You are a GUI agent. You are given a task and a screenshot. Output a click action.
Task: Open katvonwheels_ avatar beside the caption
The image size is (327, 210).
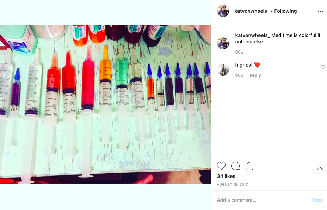223,43
